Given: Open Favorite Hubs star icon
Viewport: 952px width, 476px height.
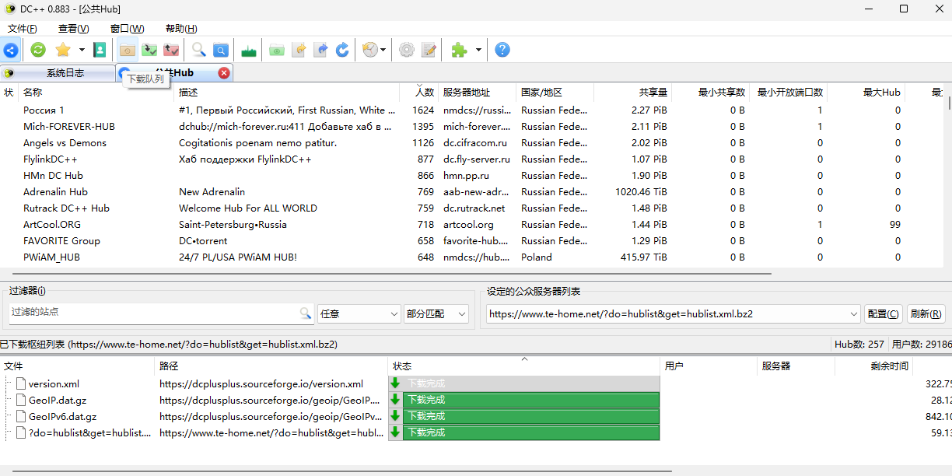Looking at the screenshot, I should [63, 50].
